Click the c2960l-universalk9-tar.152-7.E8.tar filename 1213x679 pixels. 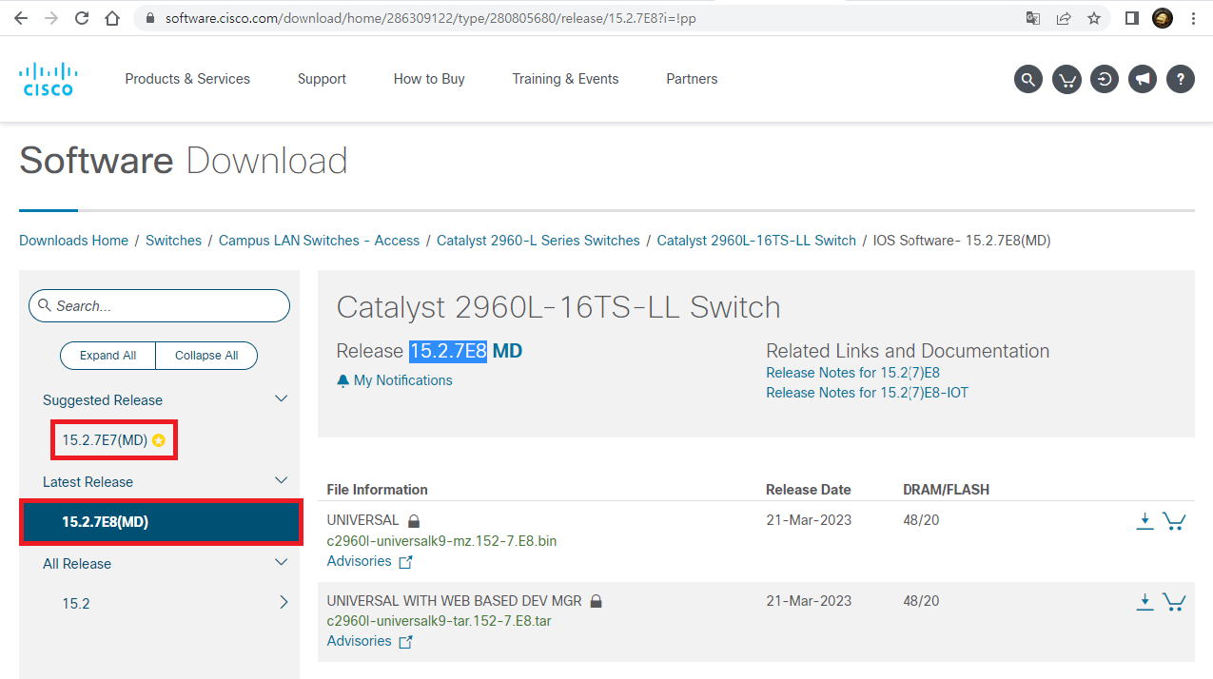439,621
